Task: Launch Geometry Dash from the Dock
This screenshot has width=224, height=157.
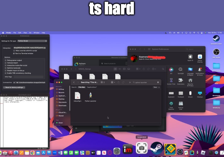Action: [170, 149]
